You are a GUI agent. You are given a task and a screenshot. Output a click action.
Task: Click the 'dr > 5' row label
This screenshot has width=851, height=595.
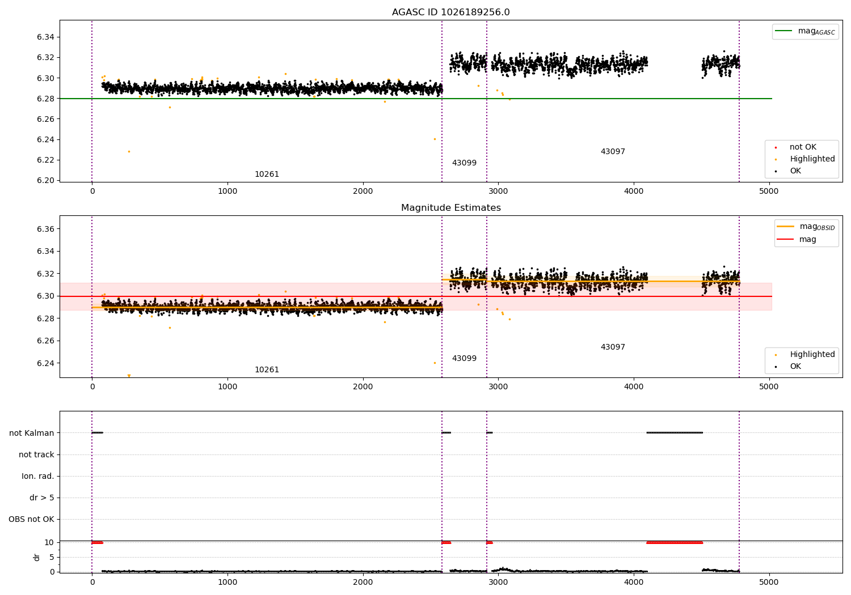click(42, 498)
